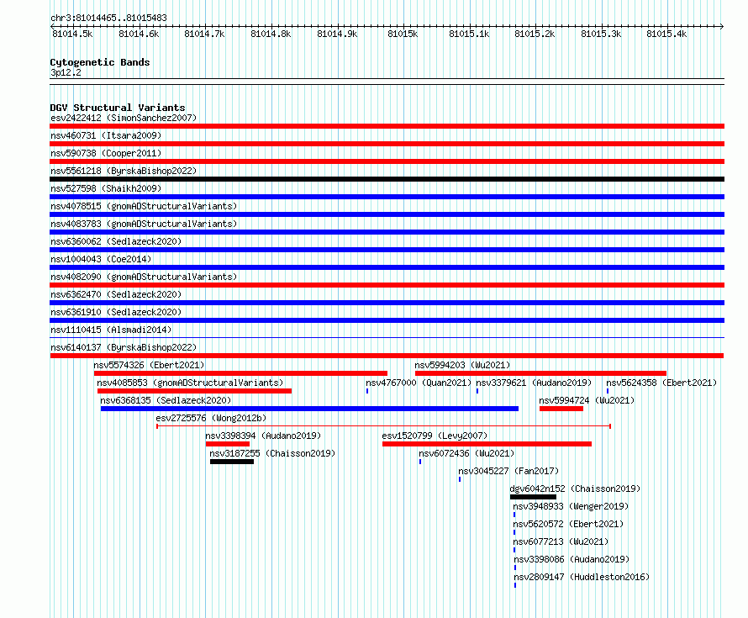Click nsv3398394 (Audano2019) label
The height and width of the screenshot is (618, 748).
(263, 436)
